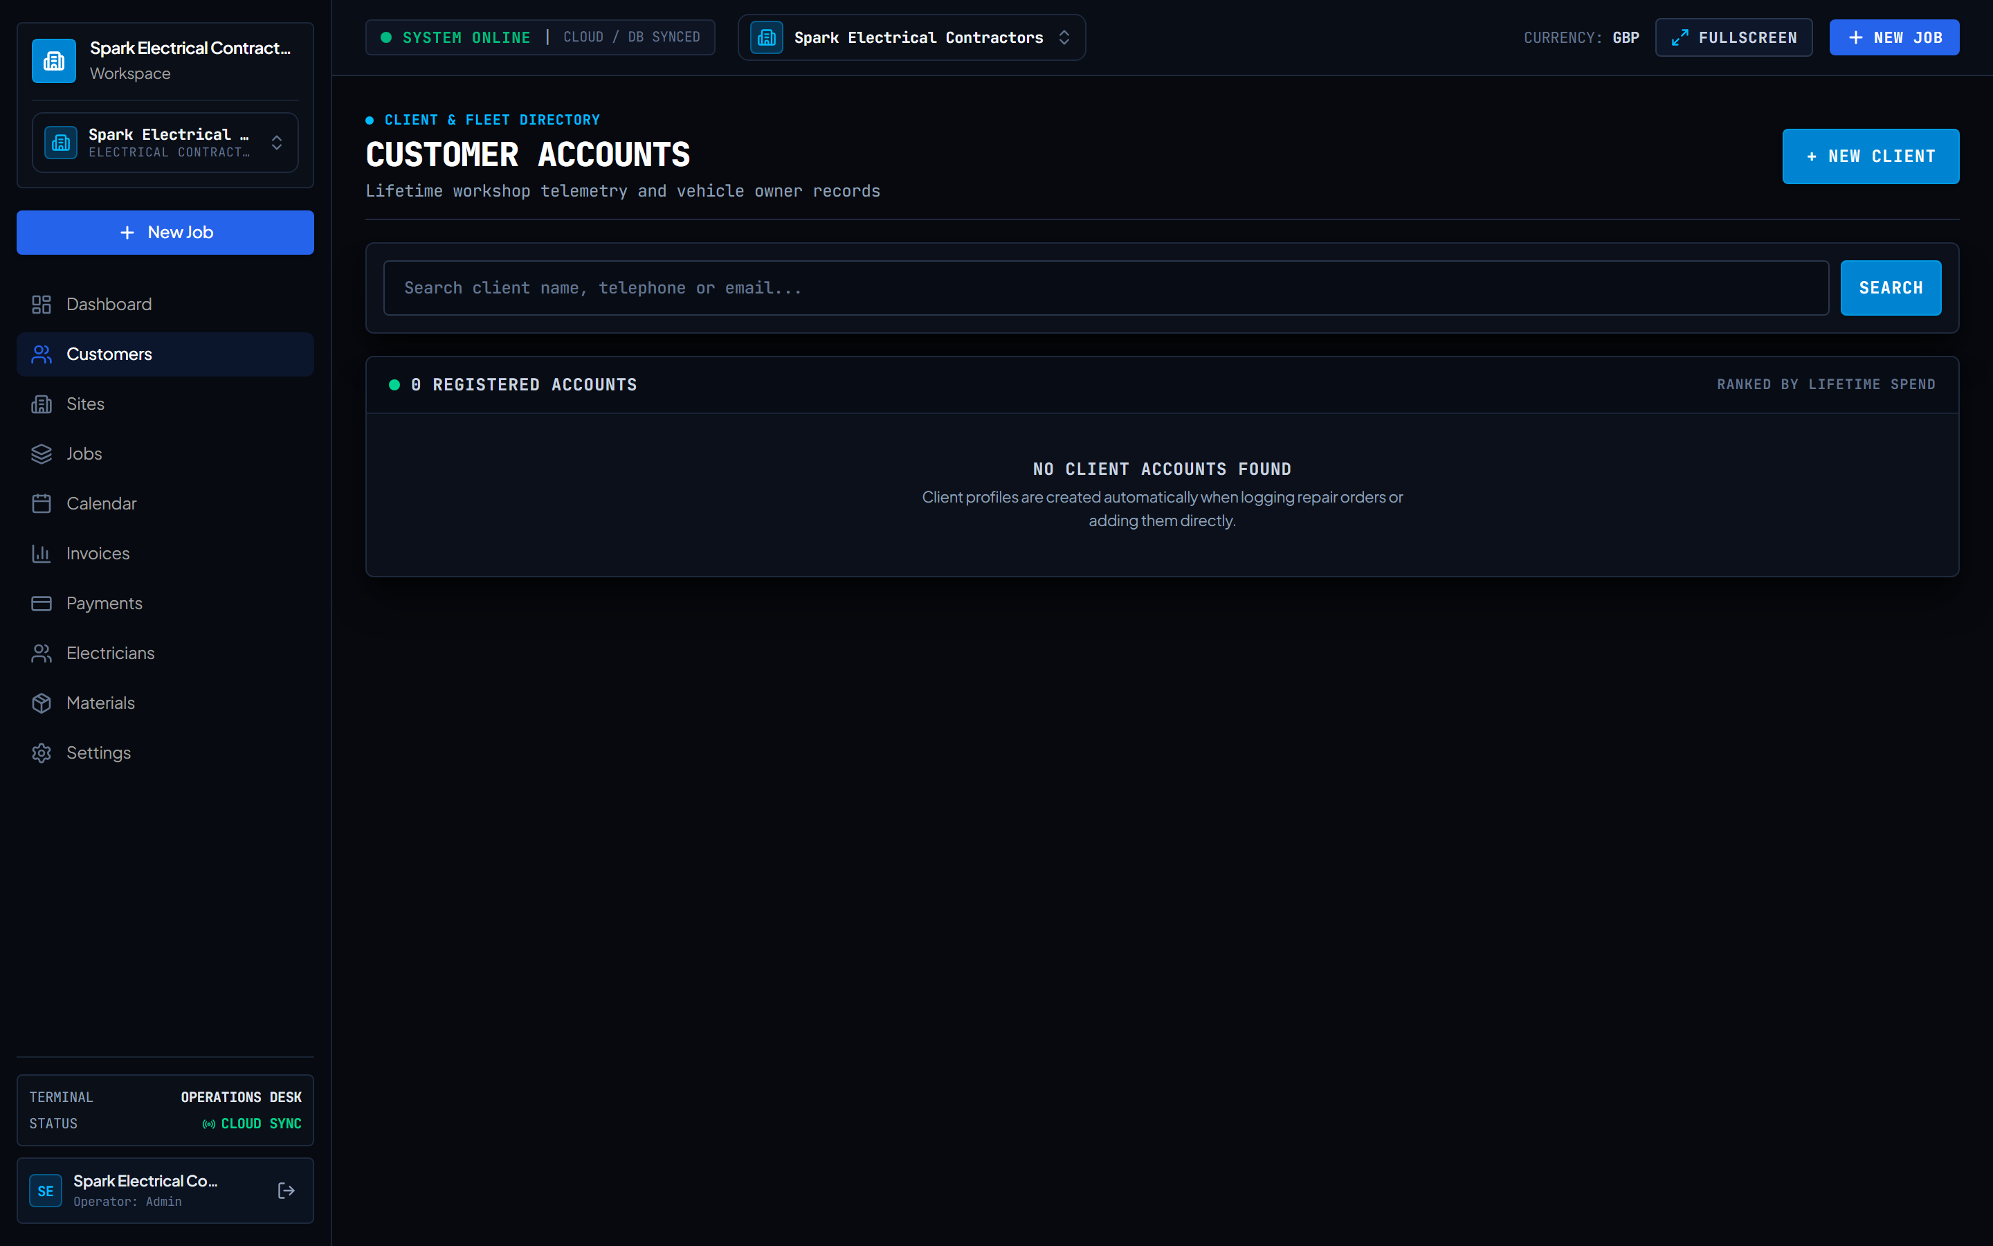Click the Calendar icon in sidebar
Viewport: 1993px width, 1246px height.
(x=42, y=503)
